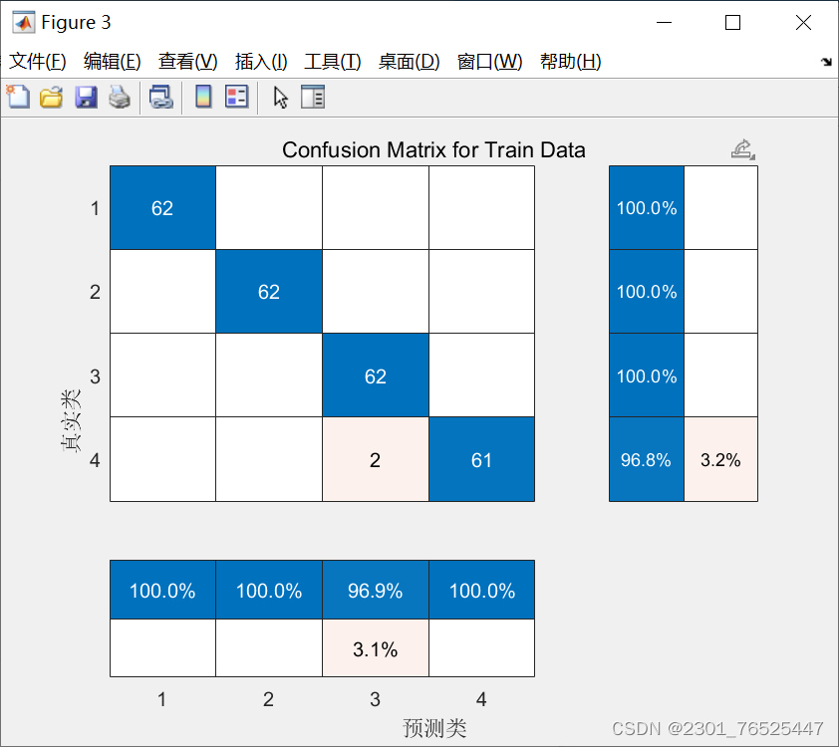Print the confusion matrix figure
The width and height of the screenshot is (839, 747).
click(x=121, y=97)
